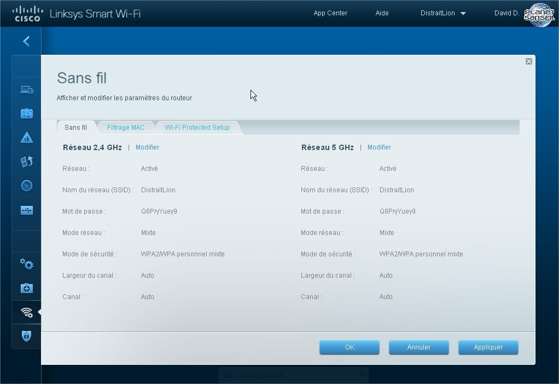The image size is (559, 384).
Task: Open the parental controls icon
Action: 27,137
